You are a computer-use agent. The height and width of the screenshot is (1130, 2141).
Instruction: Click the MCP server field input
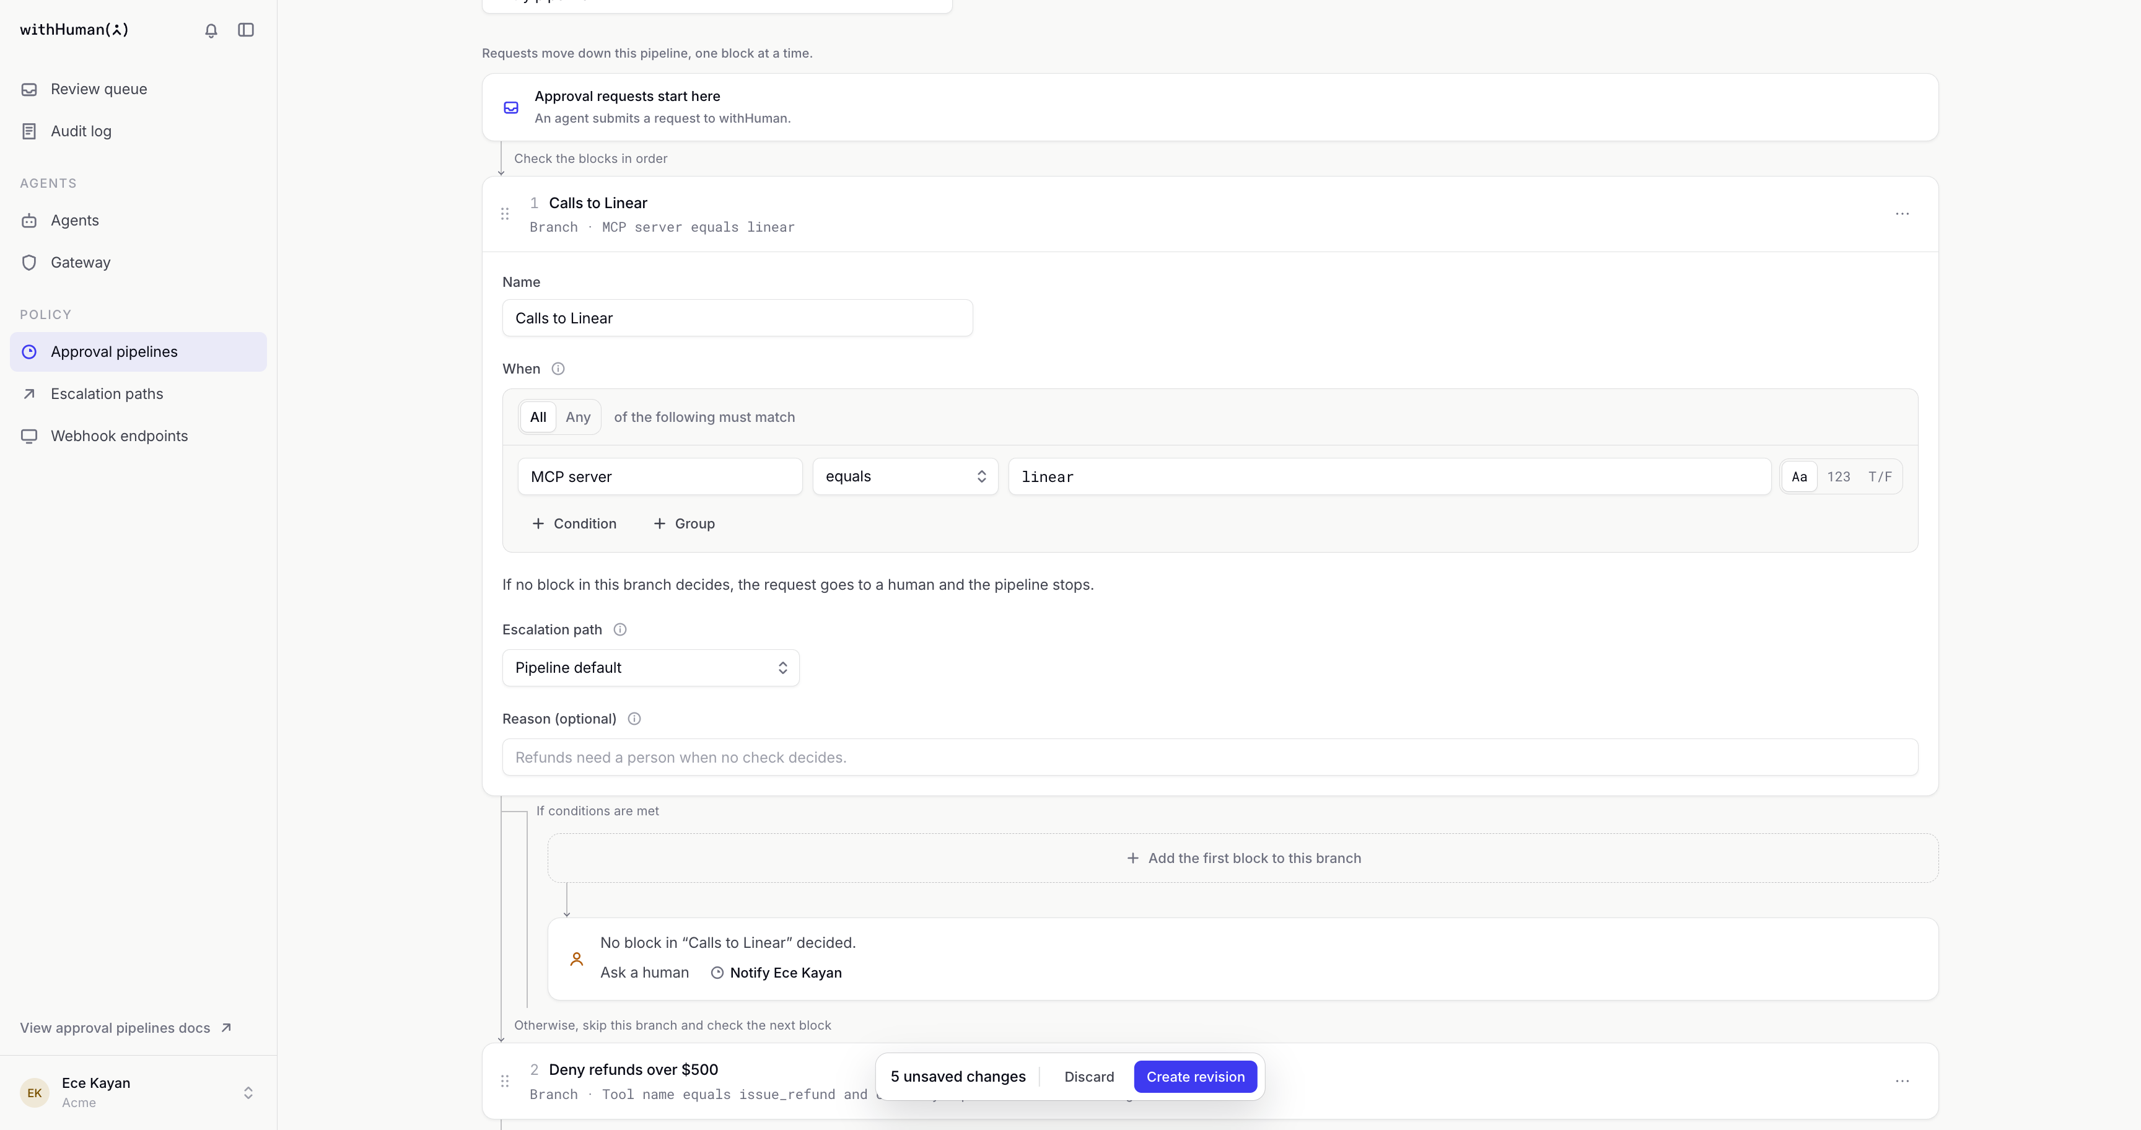[x=660, y=477]
